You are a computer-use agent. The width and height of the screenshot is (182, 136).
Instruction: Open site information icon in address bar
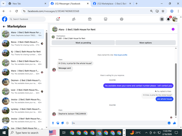(24, 11)
